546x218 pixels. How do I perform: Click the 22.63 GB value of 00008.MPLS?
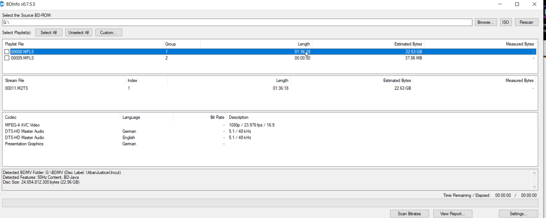coord(414,52)
